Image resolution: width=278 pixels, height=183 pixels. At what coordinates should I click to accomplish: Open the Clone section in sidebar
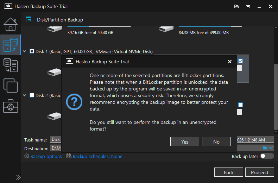[11, 86]
